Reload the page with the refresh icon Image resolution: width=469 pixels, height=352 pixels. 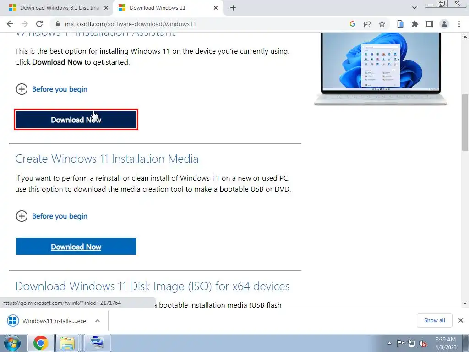pos(39,24)
